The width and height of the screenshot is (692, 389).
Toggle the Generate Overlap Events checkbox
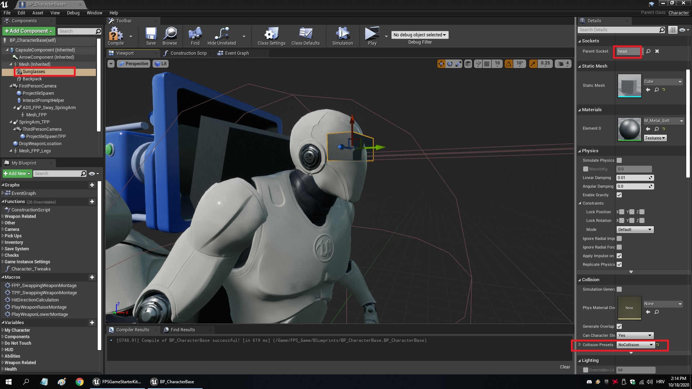pos(619,326)
